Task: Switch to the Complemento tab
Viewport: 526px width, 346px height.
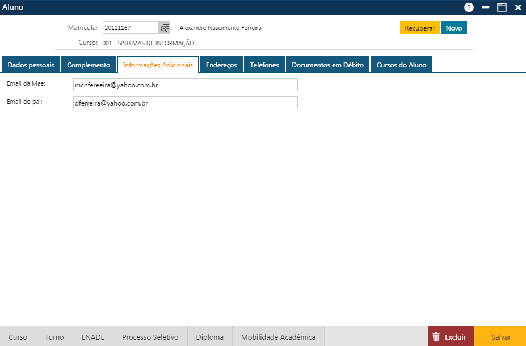Action: coord(89,65)
